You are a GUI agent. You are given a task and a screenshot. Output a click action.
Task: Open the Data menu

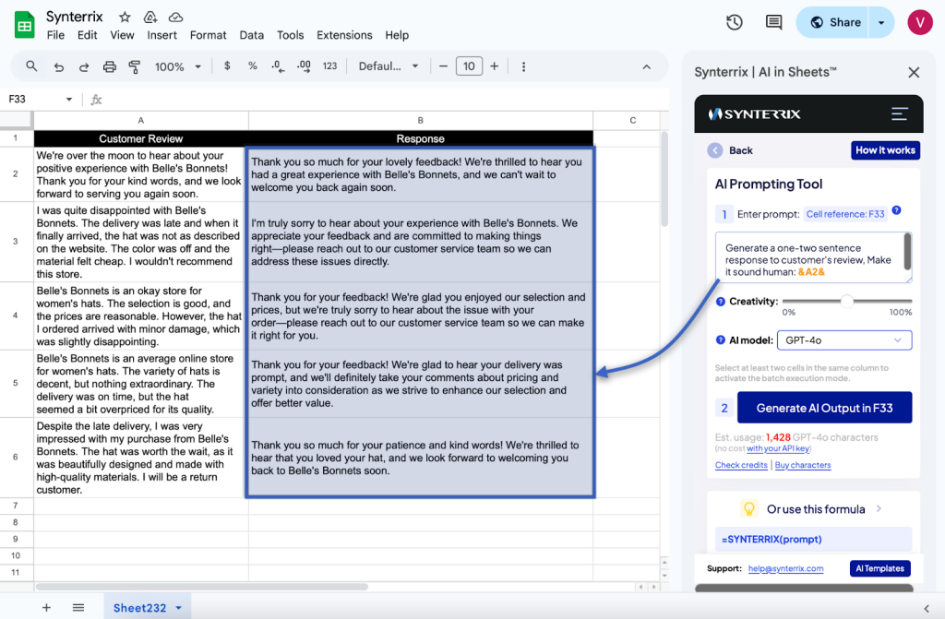[x=251, y=35]
